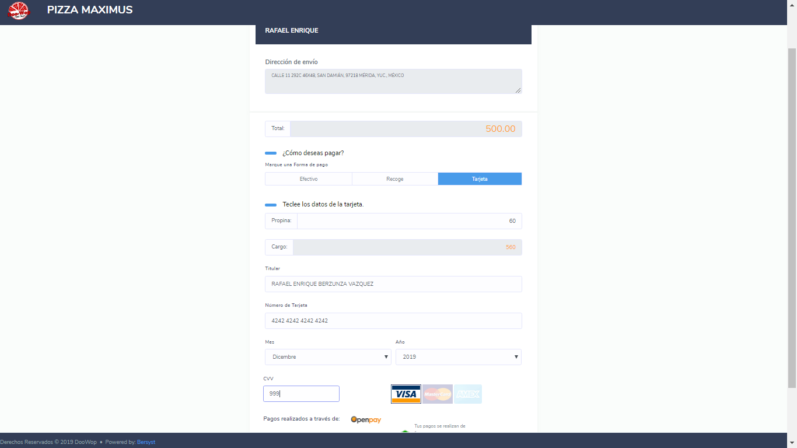
Task: Expand the Año dropdown showing 2019
Action: click(458, 357)
